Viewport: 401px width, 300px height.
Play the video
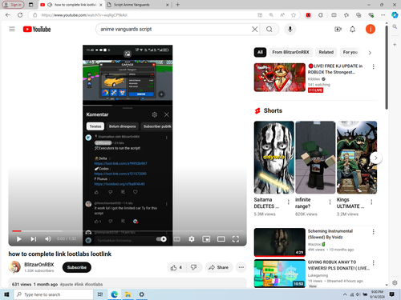[x=18, y=239]
